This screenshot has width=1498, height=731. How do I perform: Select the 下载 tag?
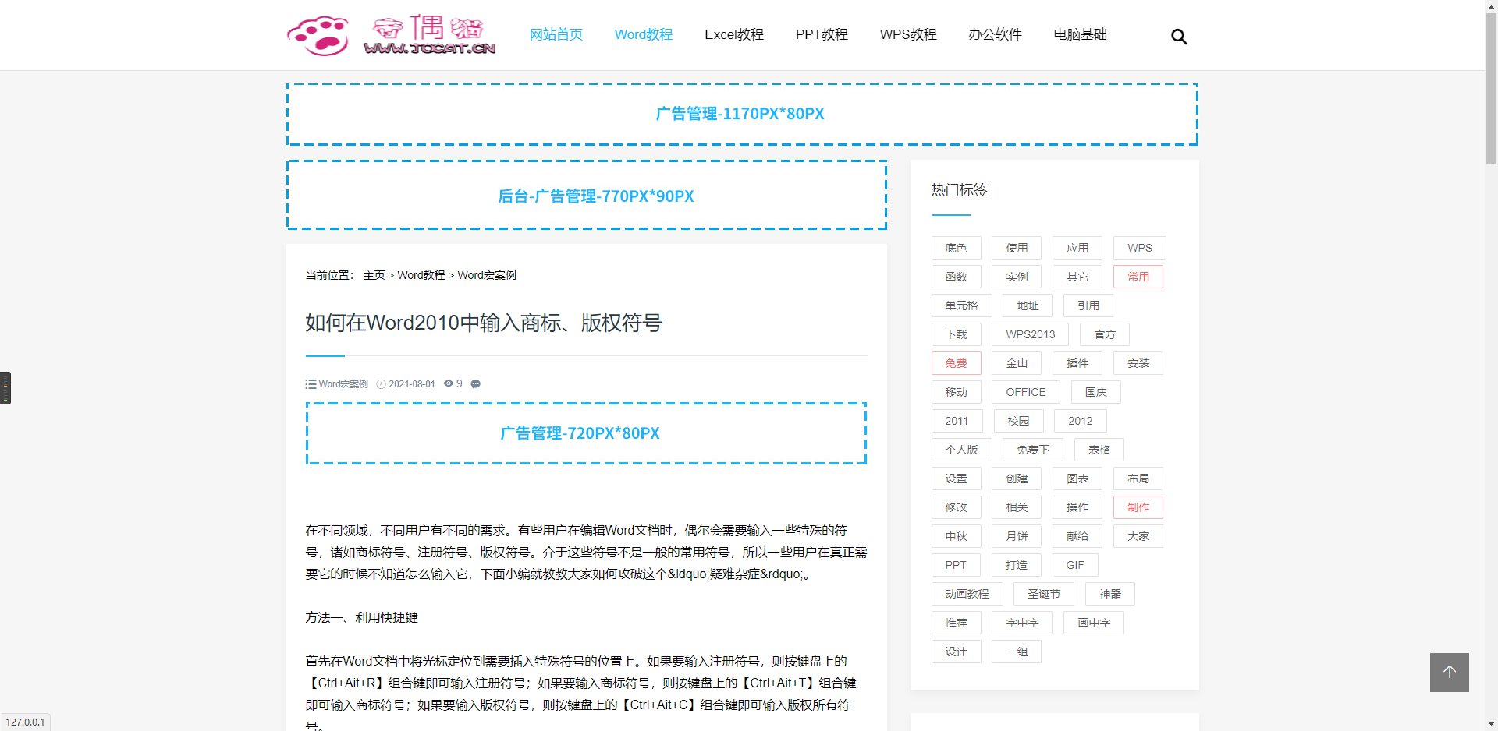pyautogui.click(x=956, y=334)
